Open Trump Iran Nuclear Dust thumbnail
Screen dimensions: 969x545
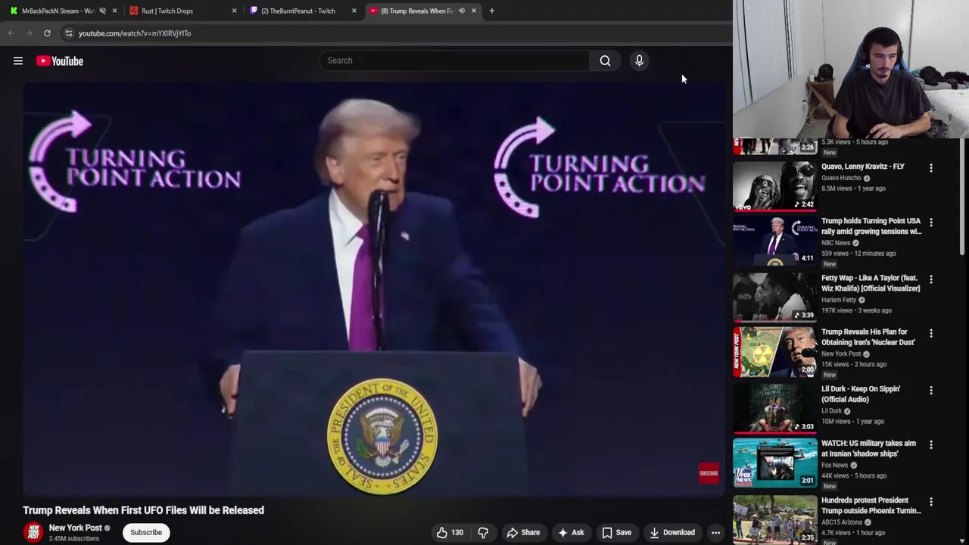(774, 352)
